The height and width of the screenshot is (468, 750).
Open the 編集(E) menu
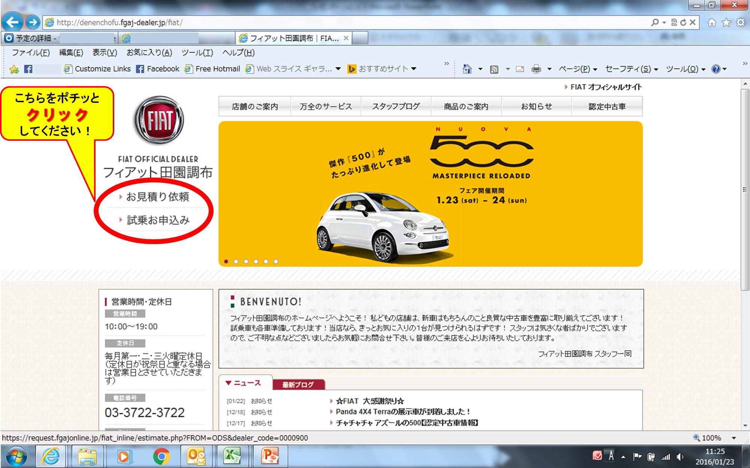71,52
